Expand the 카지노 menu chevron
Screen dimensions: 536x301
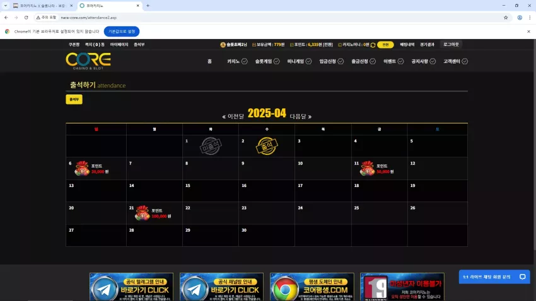click(245, 62)
